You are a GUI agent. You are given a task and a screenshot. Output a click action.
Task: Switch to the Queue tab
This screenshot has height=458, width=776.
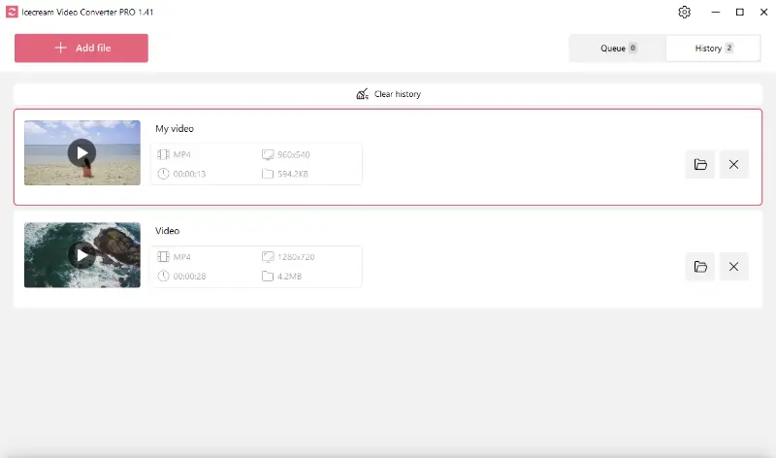618,48
